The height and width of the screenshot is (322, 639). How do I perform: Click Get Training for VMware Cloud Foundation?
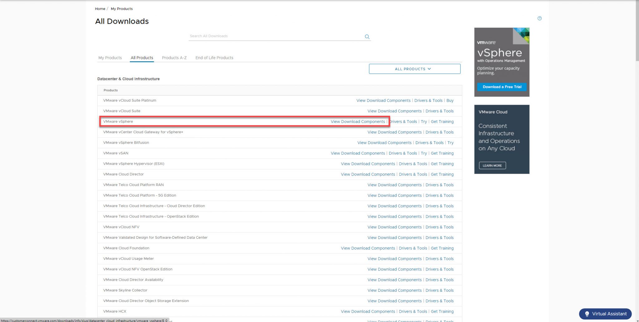point(442,248)
